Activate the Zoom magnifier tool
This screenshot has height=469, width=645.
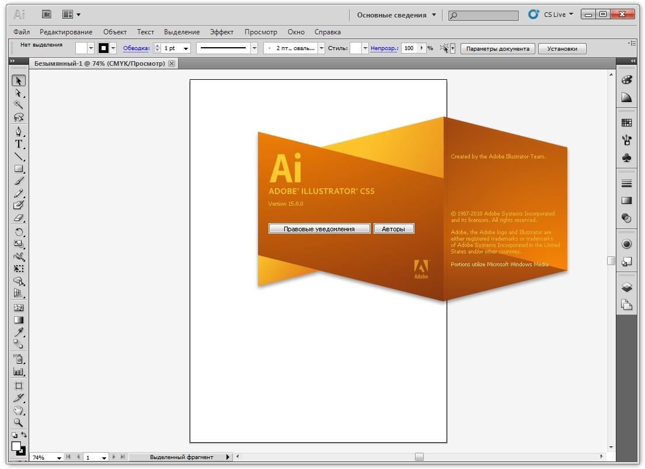tap(19, 422)
